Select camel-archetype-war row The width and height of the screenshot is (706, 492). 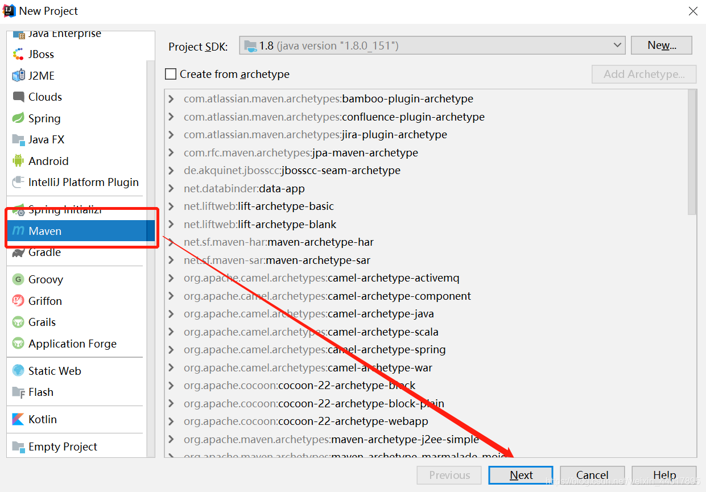point(426,368)
